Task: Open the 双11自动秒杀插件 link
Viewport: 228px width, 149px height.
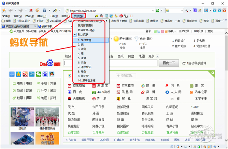Action: click(194, 63)
